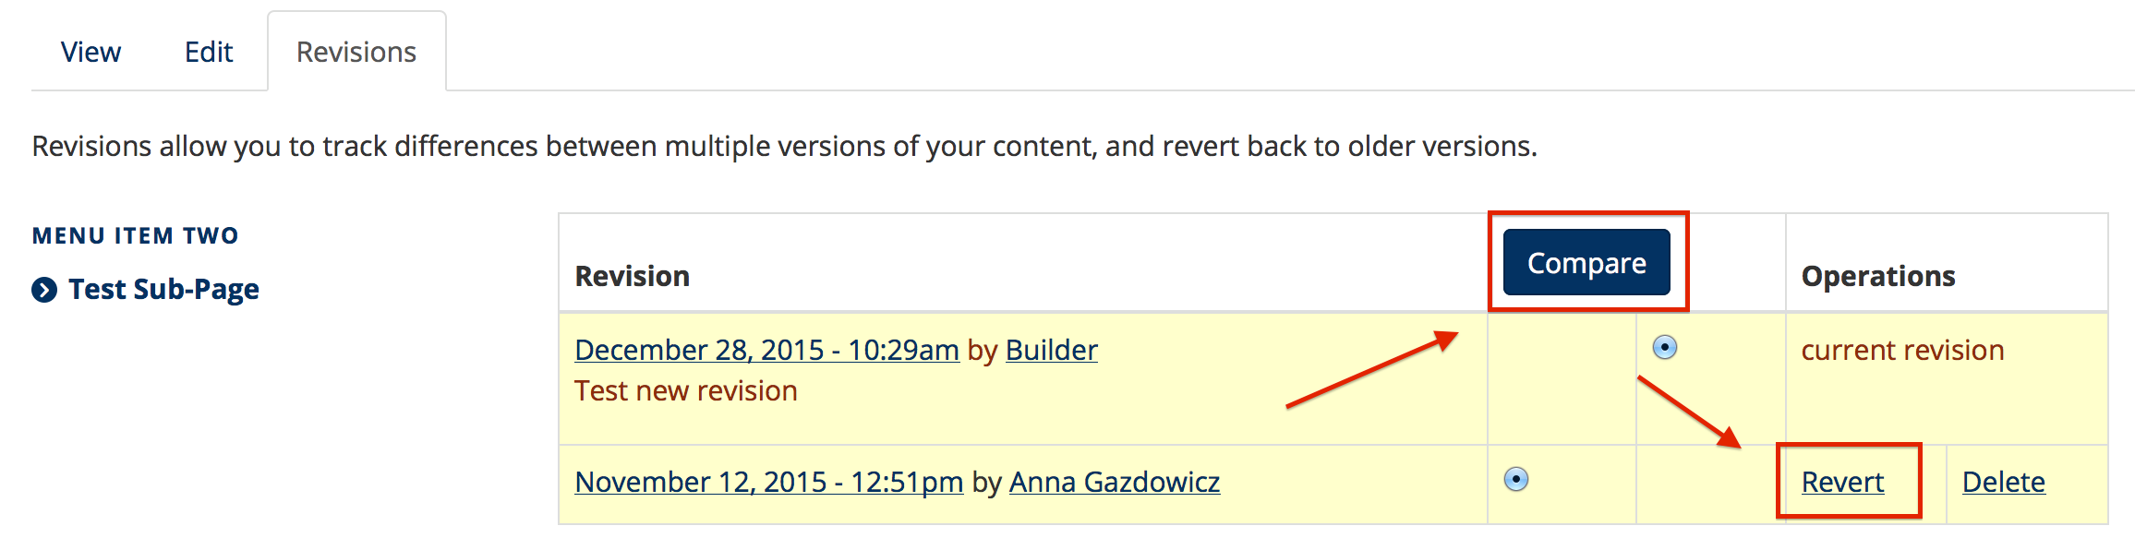Revert to the November 12 revision
Viewport: 2135px width, 550px height.
point(1842,482)
